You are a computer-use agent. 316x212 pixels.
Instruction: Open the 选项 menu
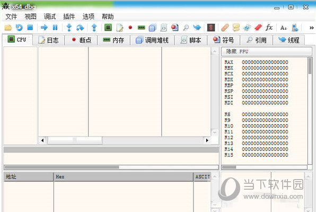coord(88,16)
